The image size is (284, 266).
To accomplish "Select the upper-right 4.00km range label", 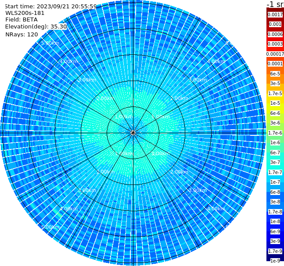I will (216, 61).
